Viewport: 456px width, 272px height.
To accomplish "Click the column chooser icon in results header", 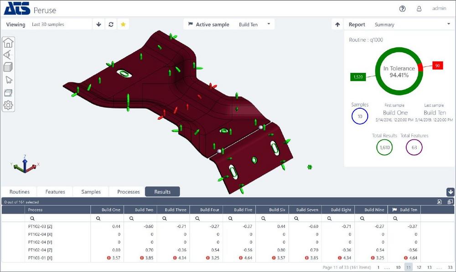I will click(450, 202).
